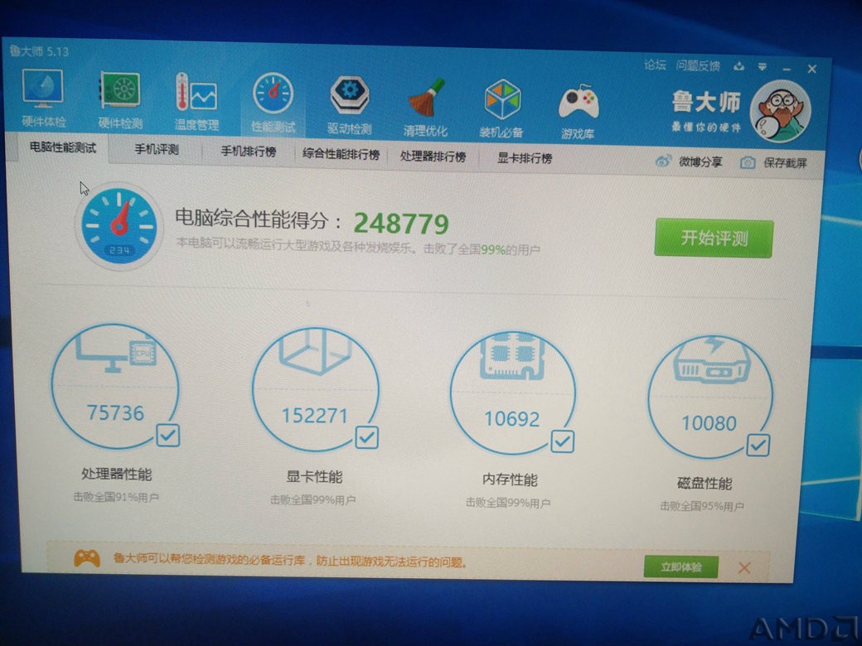Switch to the 手机排行榜 tab
862x646 pixels.
coord(248,151)
